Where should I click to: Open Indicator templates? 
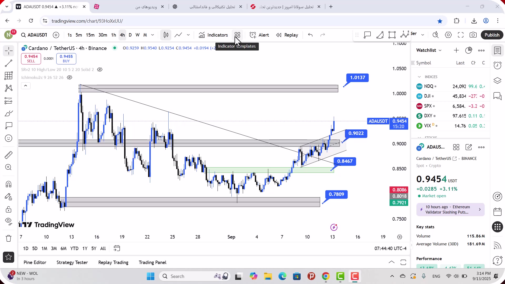[x=238, y=35]
